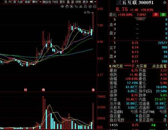Click the 开盘 value 7.77
The height and width of the screenshot is (130, 168).
(x=164, y=71)
